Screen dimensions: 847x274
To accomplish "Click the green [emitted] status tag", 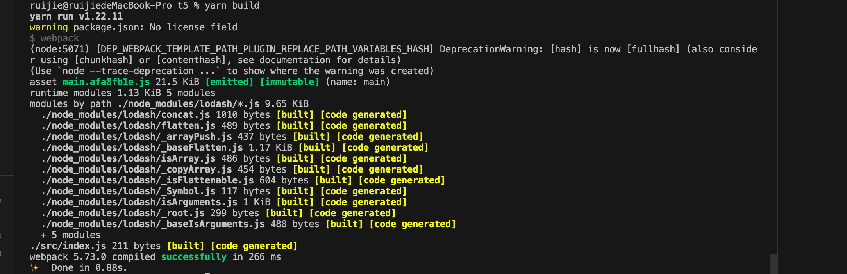I will pos(229,82).
